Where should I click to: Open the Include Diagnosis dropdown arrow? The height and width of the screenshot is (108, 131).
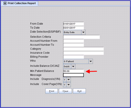pos(69,79)
